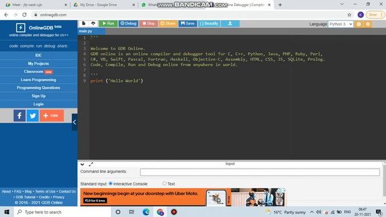The width and height of the screenshot is (386, 217).
Task: Open the Contact Us footer link
Action: [67, 192]
